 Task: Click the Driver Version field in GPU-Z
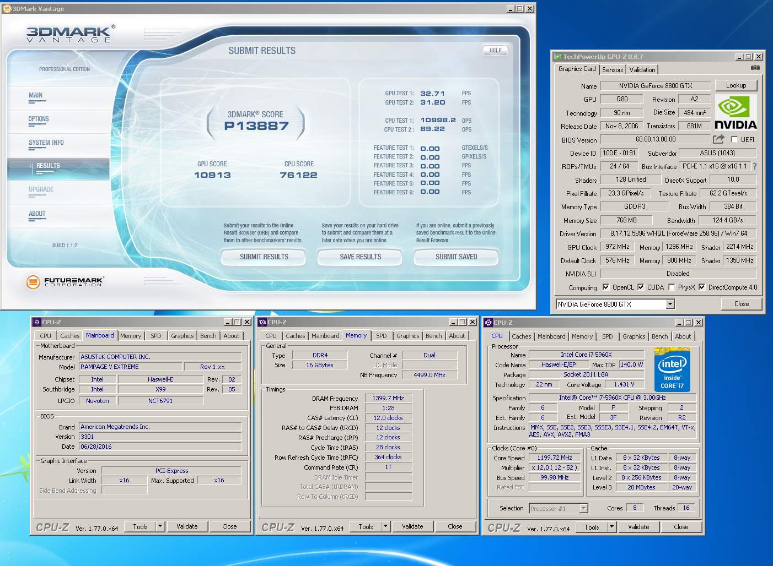pos(678,233)
